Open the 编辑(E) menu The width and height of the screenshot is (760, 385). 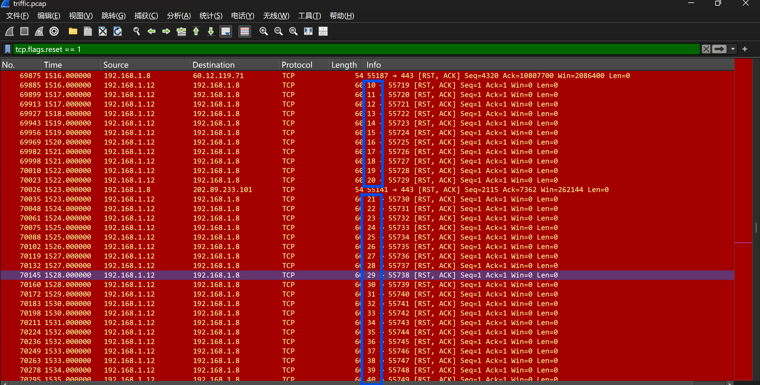49,16
